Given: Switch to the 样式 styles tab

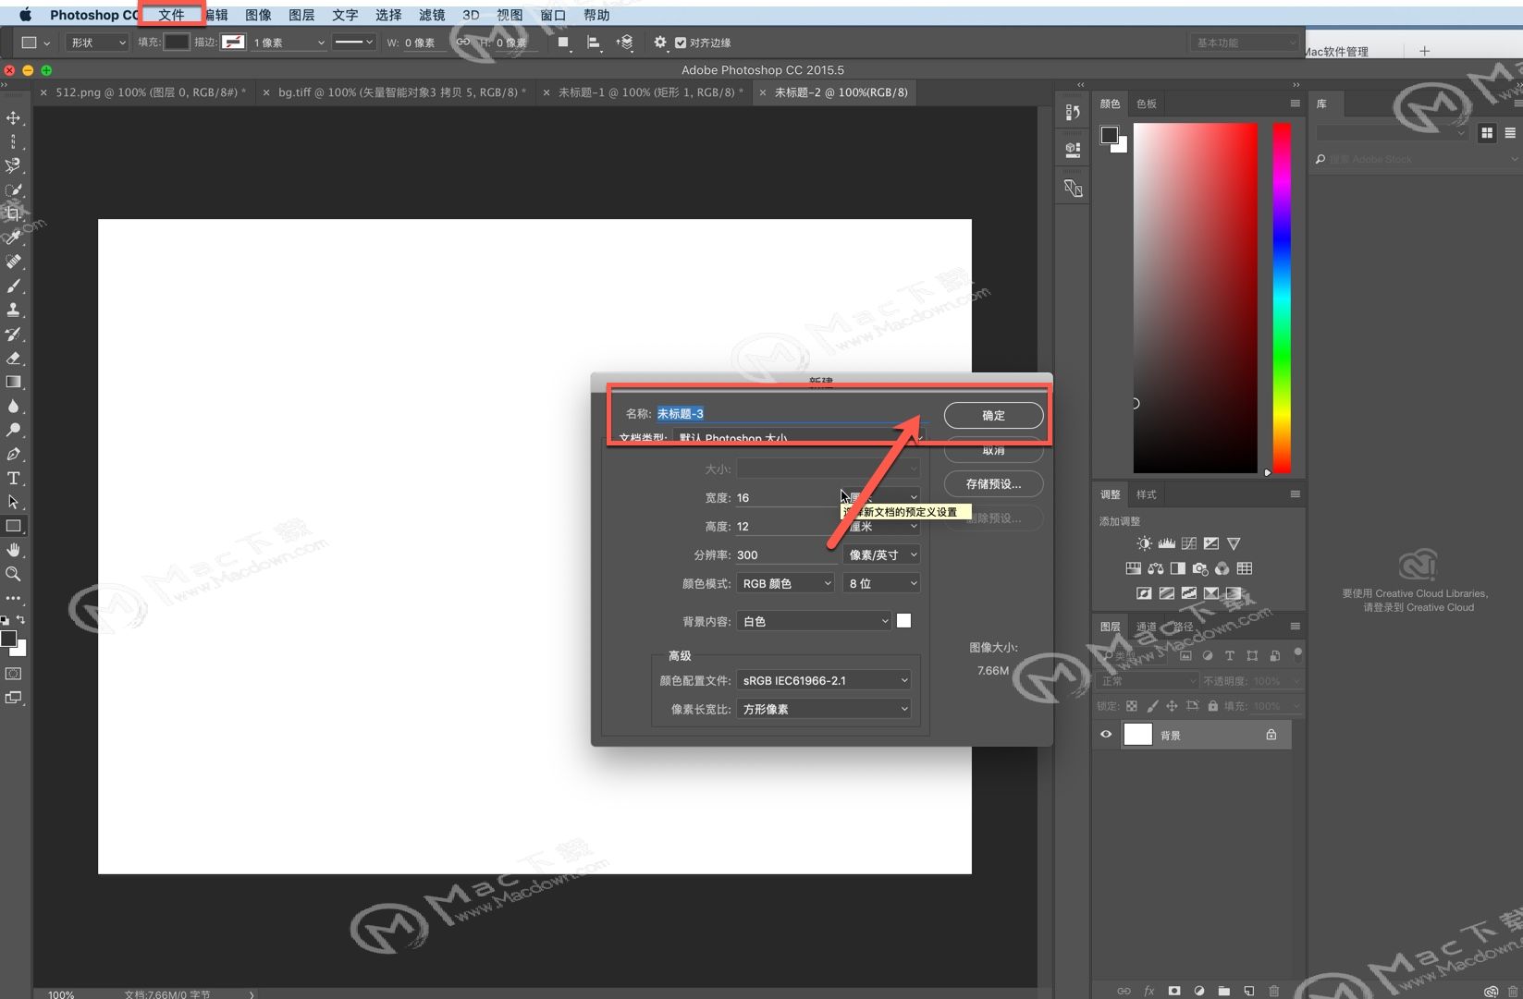Looking at the screenshot, I should tap(1147, 494).
